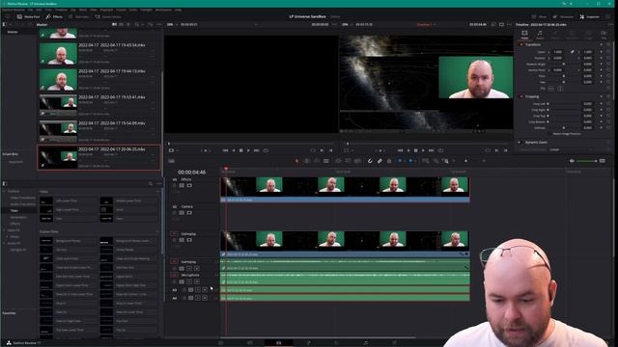Open the Playback menu
This screenshot has width=618, height=347.
click(106, 10)
